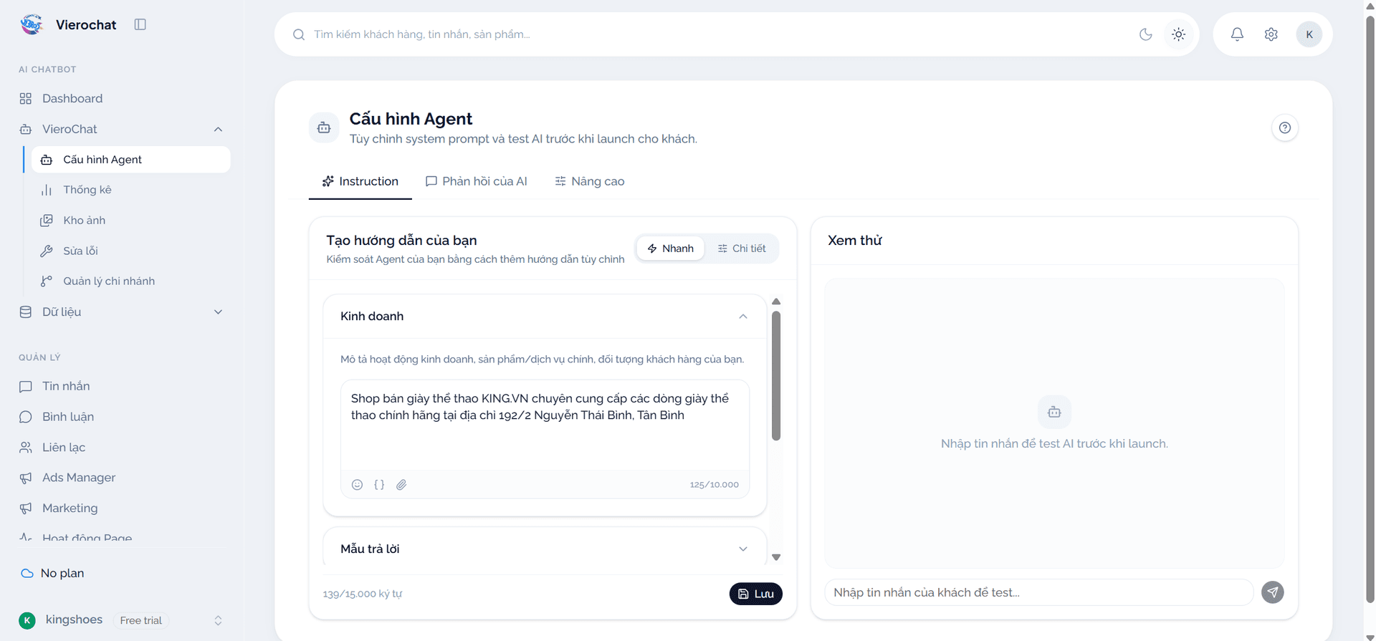Click the Lưu save button

756,594
